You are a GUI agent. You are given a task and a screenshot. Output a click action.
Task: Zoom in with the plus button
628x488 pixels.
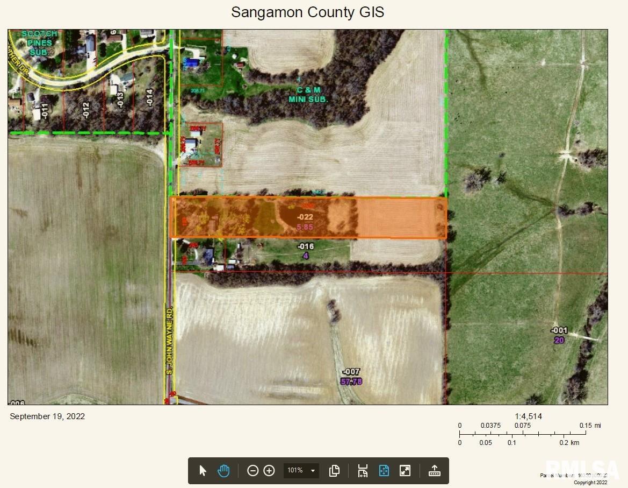coord(269,470)
